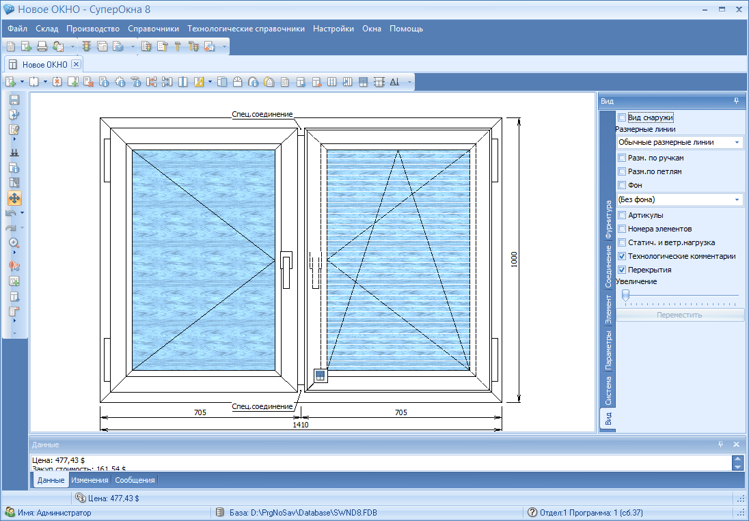Toggle 'Статич. и ветр.нагрузка' checkbox
The height and width of the screenshot is (521, 749).
pyautogui.click(x=622, y=242)
